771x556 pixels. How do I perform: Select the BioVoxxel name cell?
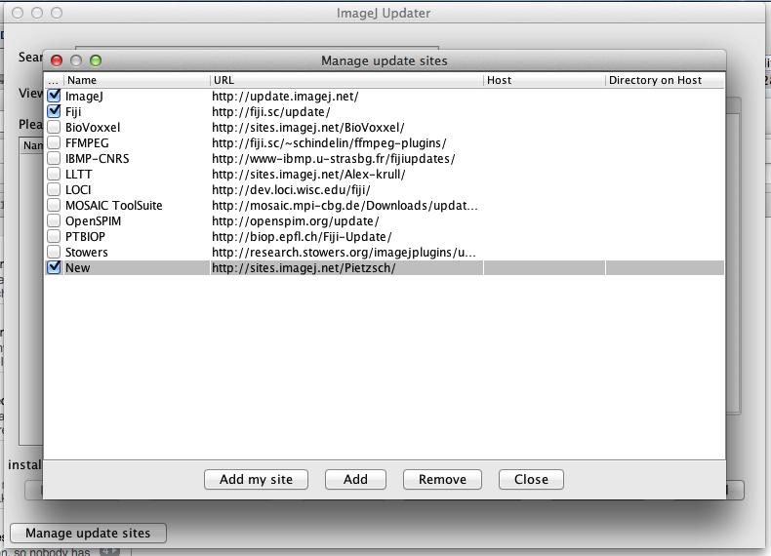point(137,128)
